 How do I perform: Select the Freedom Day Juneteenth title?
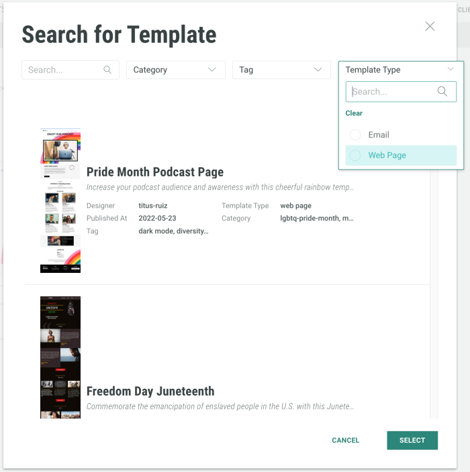point(150,392)
